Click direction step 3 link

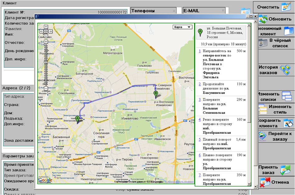point(200,99)
